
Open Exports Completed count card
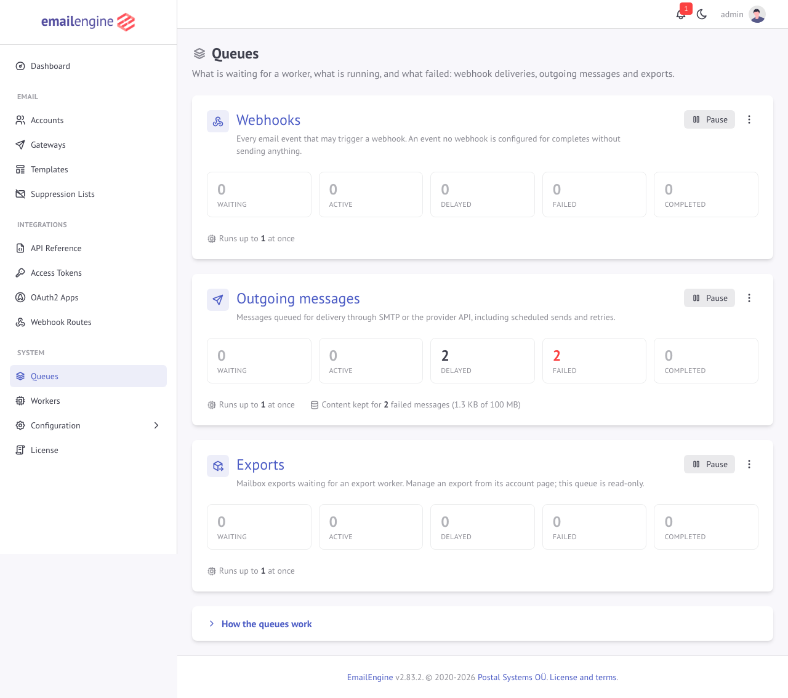coord(706,527)
